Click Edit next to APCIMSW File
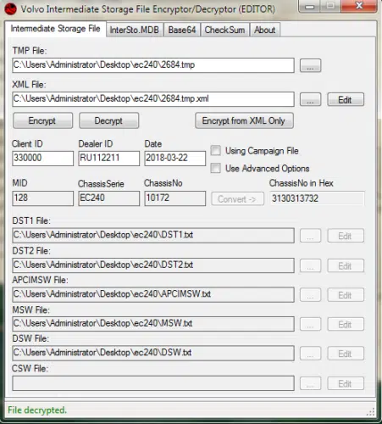The image size is (382, 424). [346, 295]
